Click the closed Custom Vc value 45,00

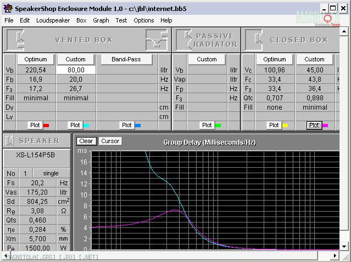click(x=315, y=70)
